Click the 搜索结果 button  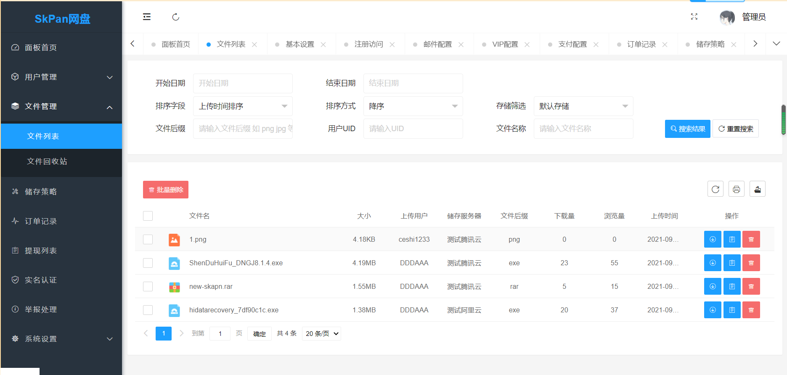(x=687, y=129)
